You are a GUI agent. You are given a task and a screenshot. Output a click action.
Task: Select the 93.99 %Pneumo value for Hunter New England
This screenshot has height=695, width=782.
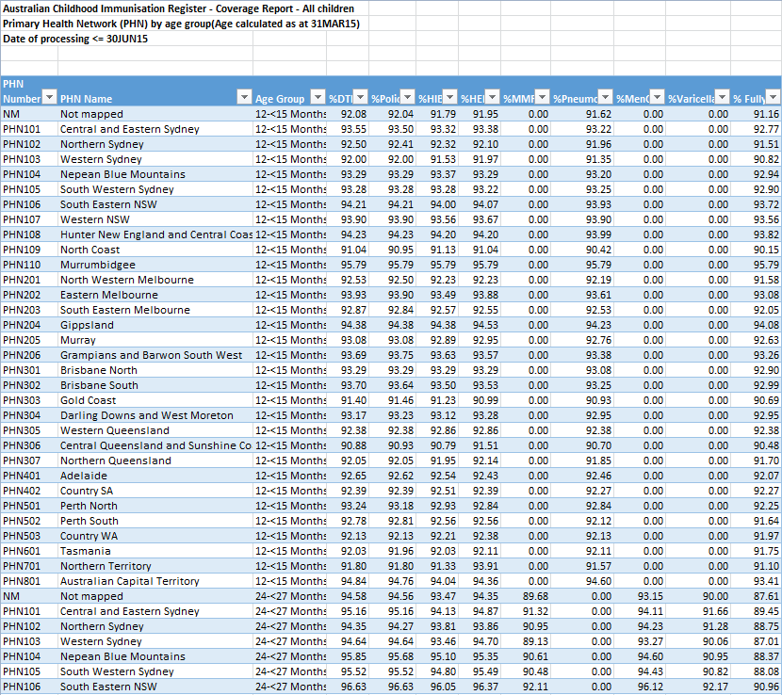582,234
